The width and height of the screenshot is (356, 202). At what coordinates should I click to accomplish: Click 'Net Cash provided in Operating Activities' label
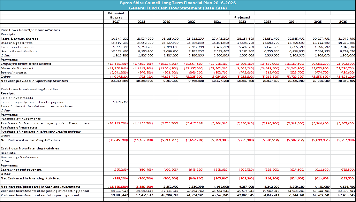pyautogui.click(x=34, y=81)
